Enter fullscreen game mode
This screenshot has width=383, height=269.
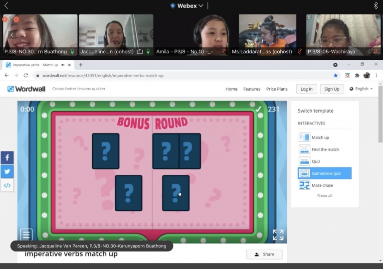click(x=278, y=235)
